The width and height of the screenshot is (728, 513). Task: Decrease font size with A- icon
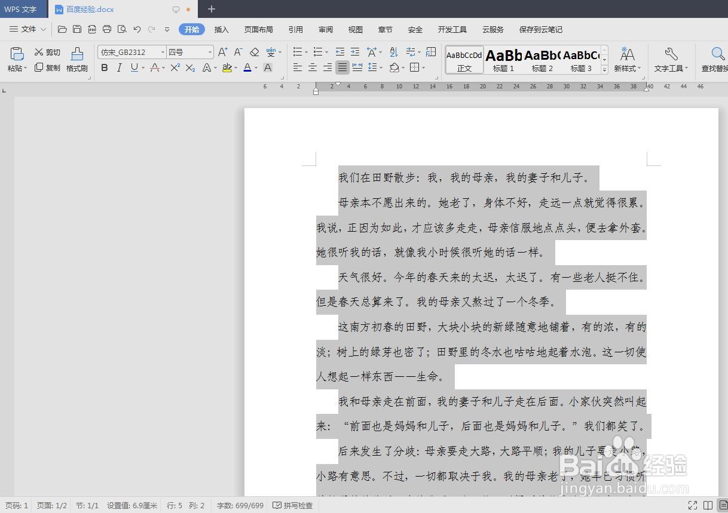tap(238, 52)
